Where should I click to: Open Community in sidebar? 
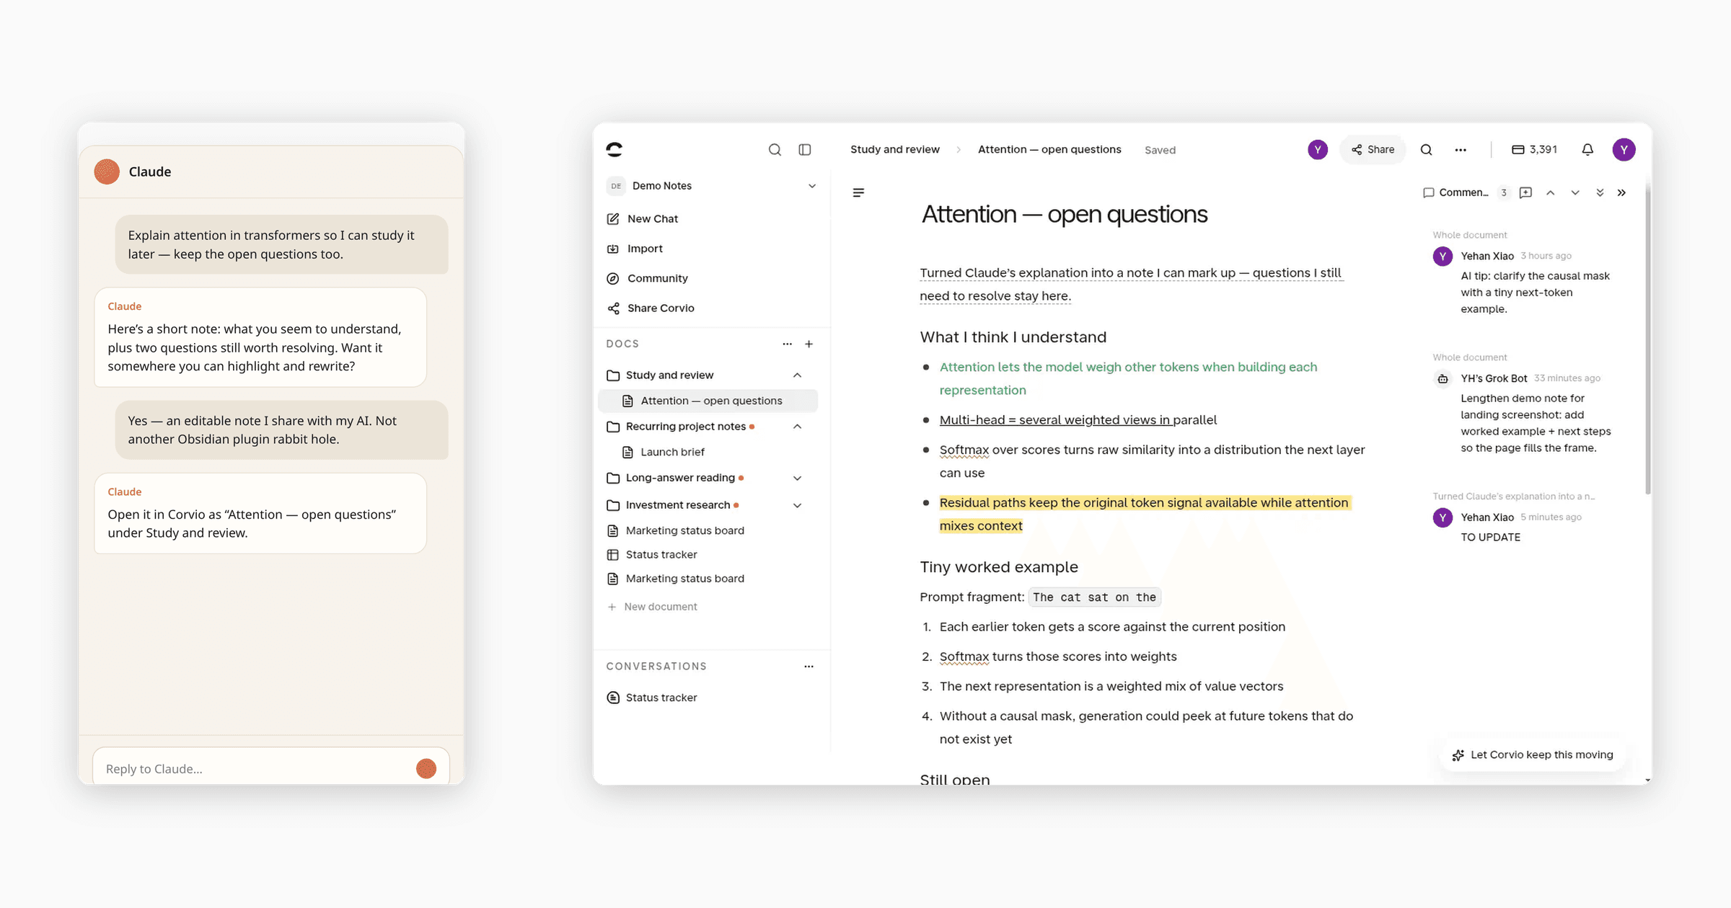point(647,278)
